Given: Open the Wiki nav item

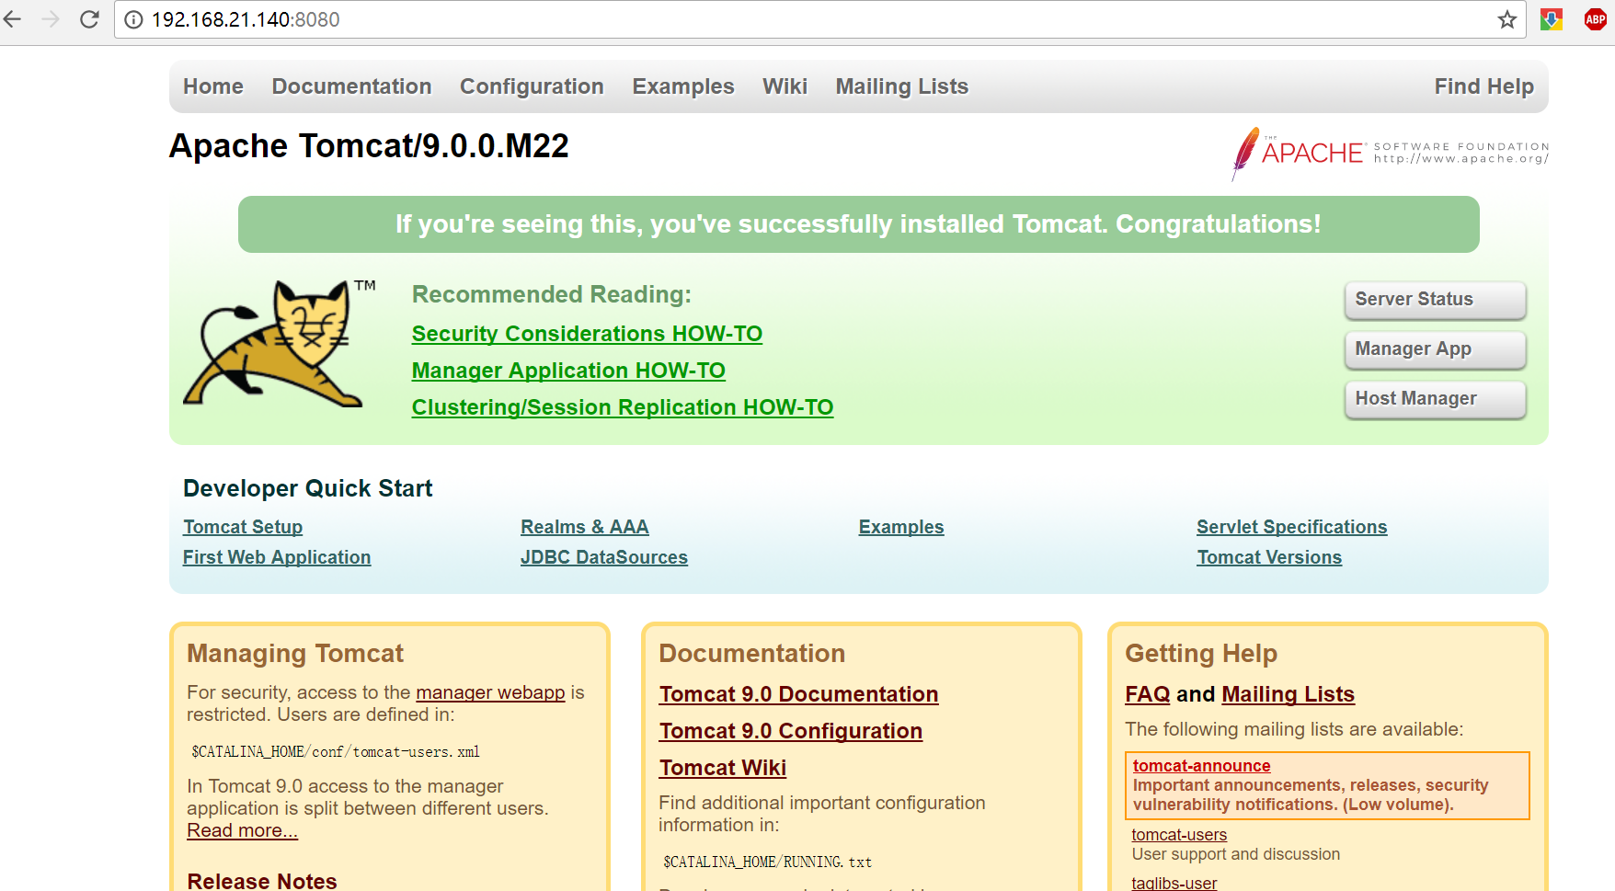Looking at the screenshot, I should 785,86.
